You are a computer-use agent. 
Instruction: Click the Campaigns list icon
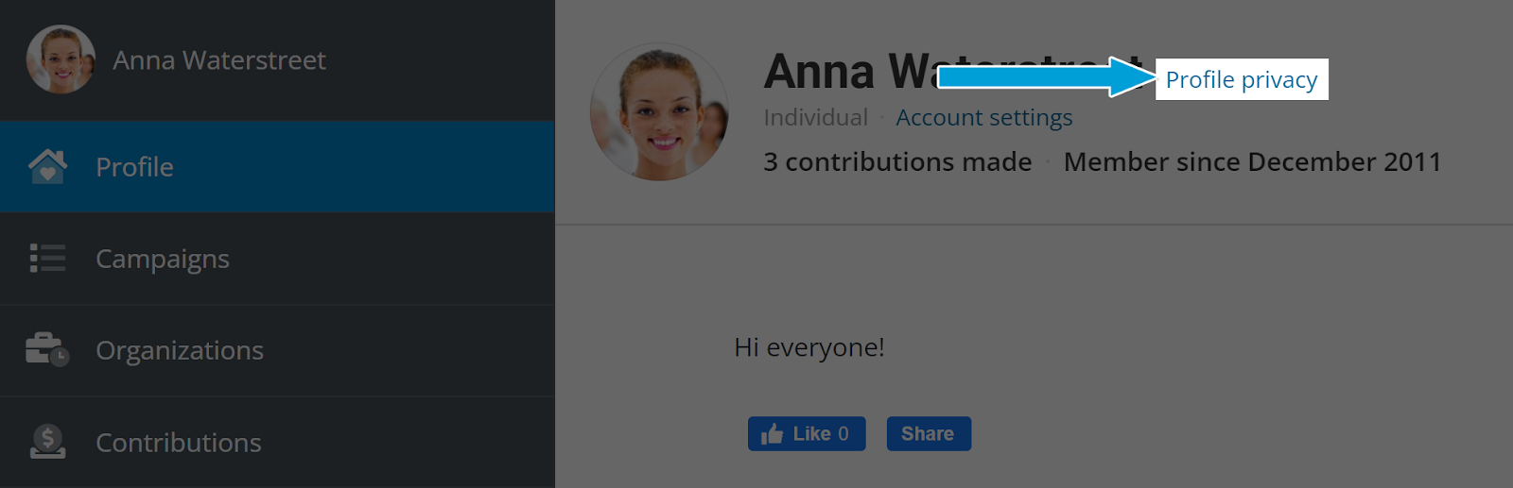coord(47,258)
